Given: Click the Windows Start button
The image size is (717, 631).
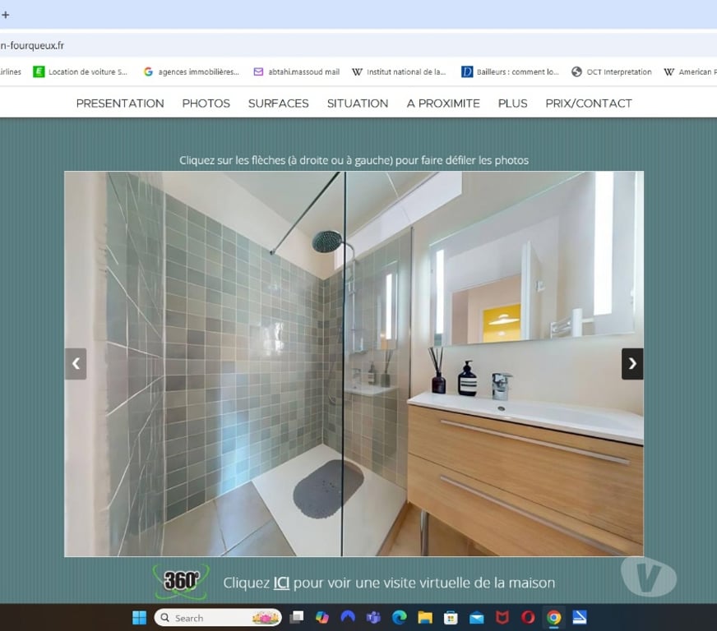Looking at the screenshot, I should click(x=140, y=617).
